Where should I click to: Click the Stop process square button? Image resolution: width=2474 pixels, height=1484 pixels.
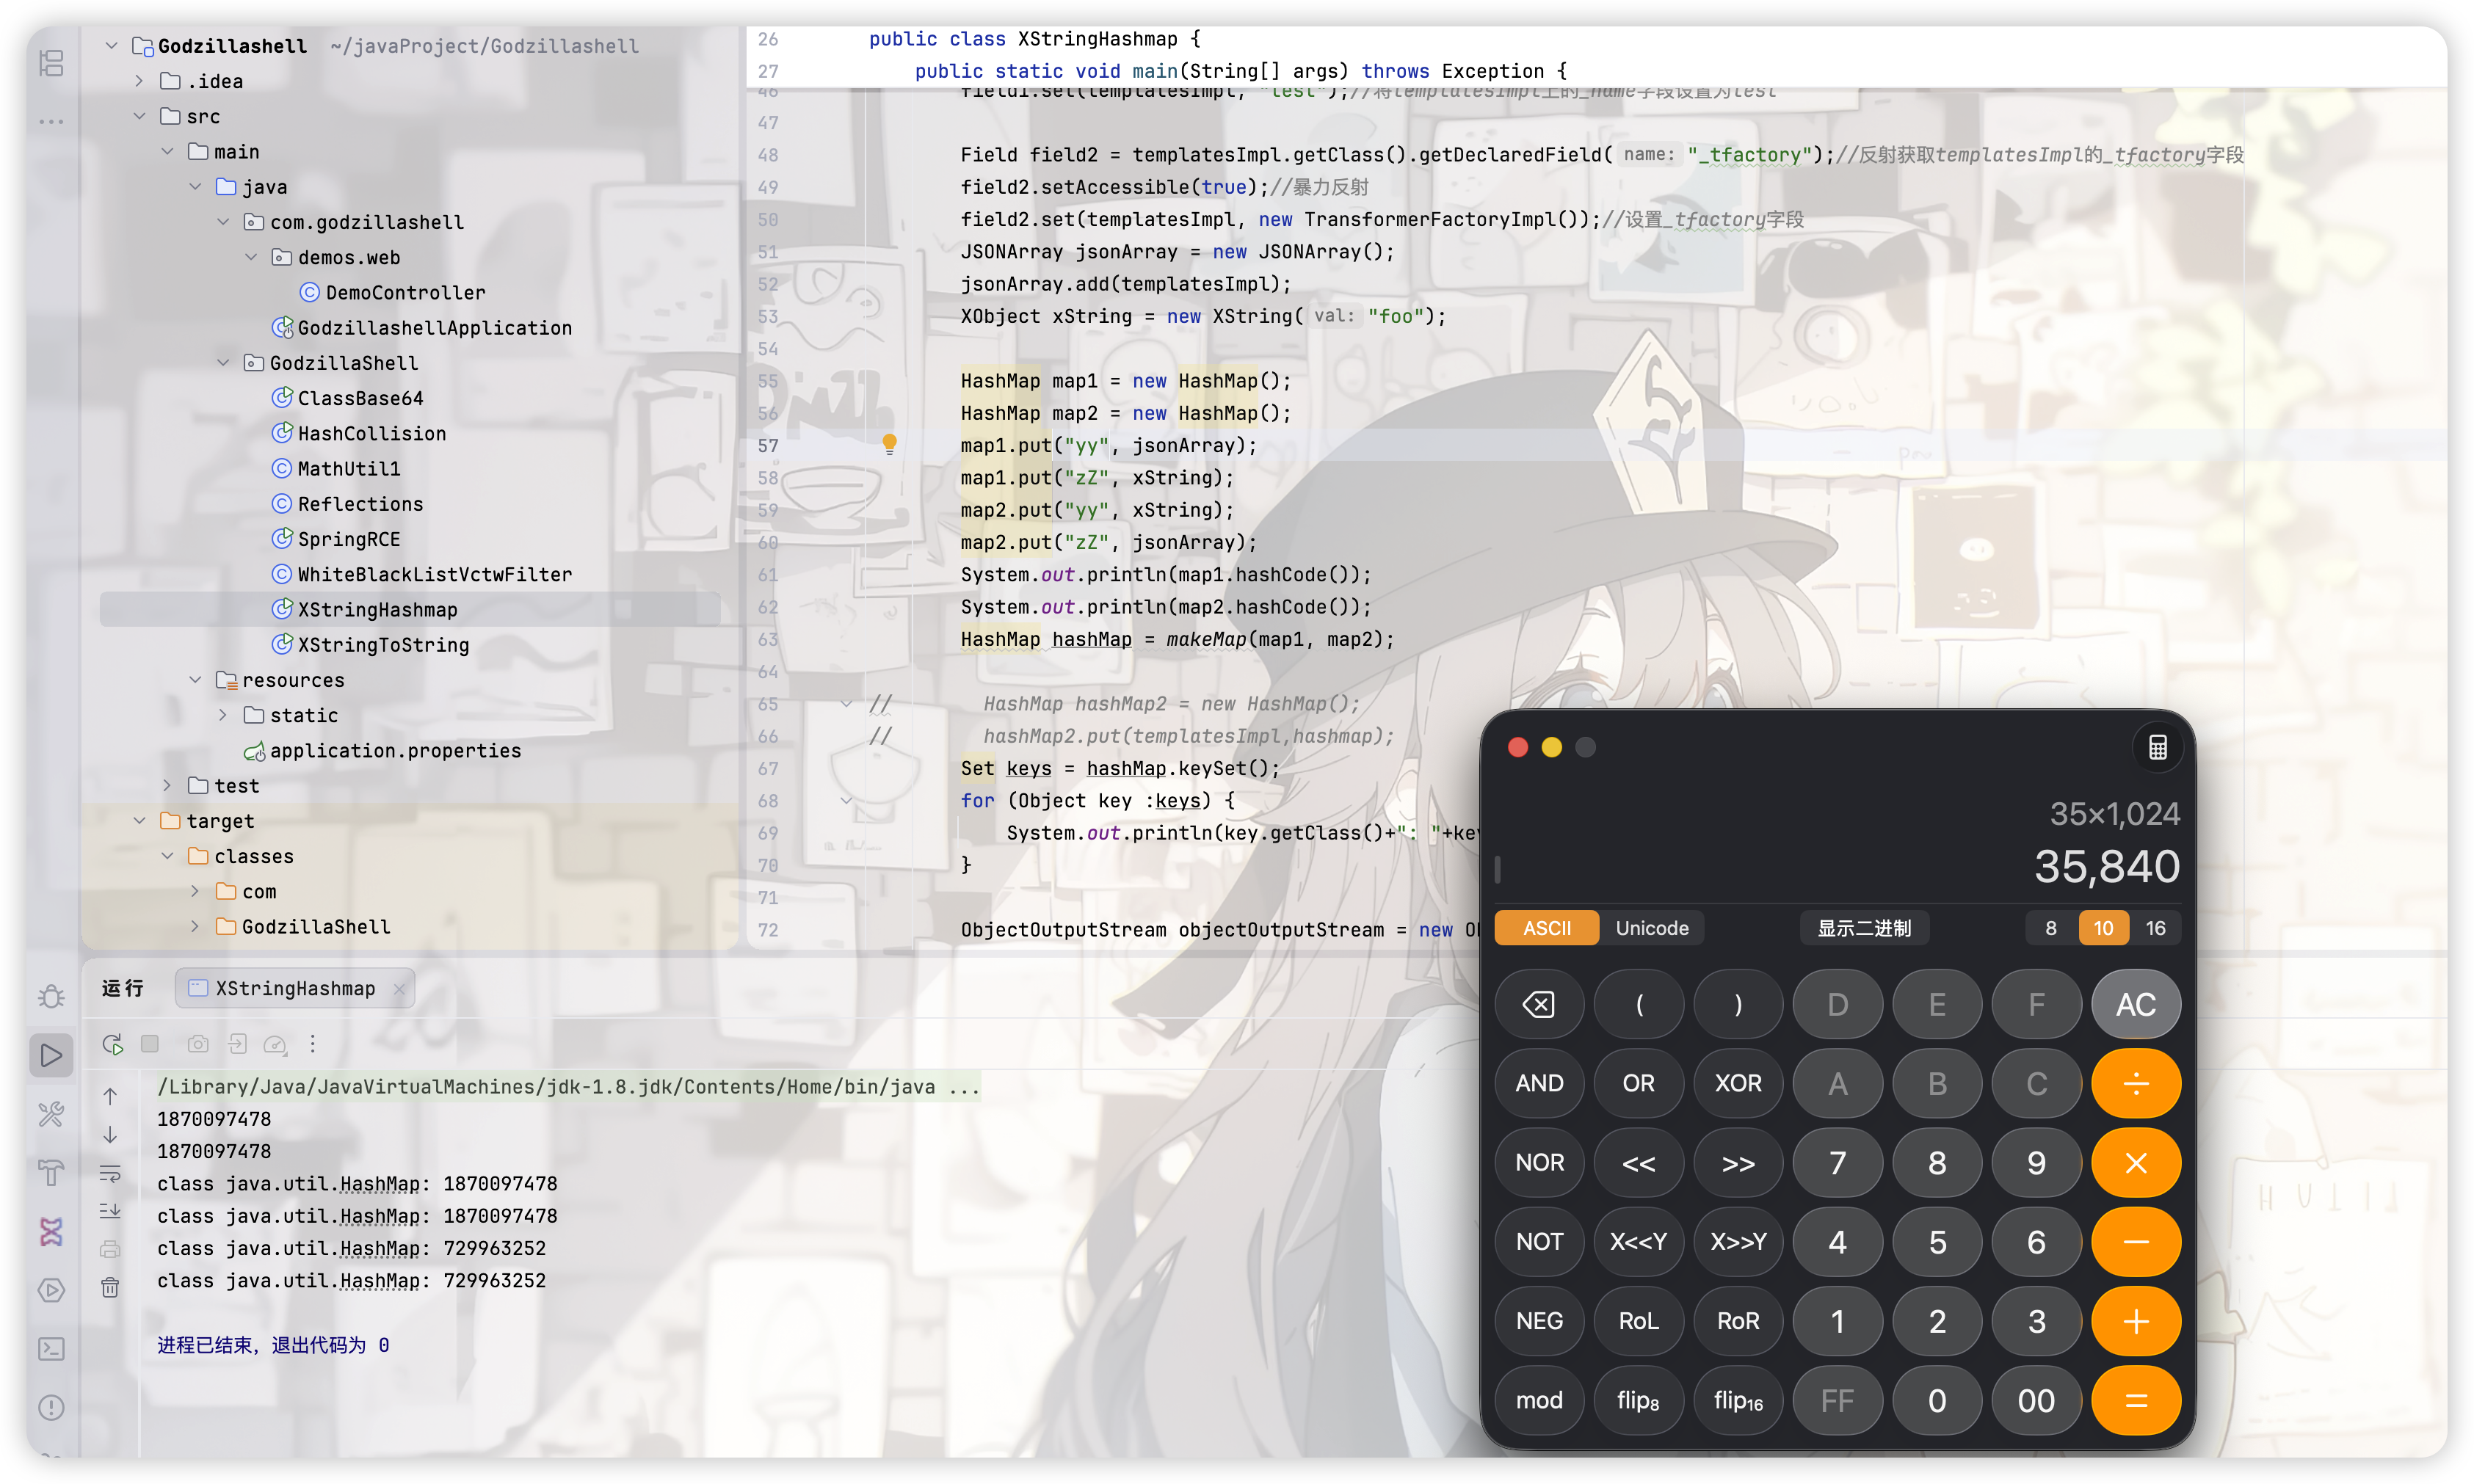click(x=150, y=1044)
